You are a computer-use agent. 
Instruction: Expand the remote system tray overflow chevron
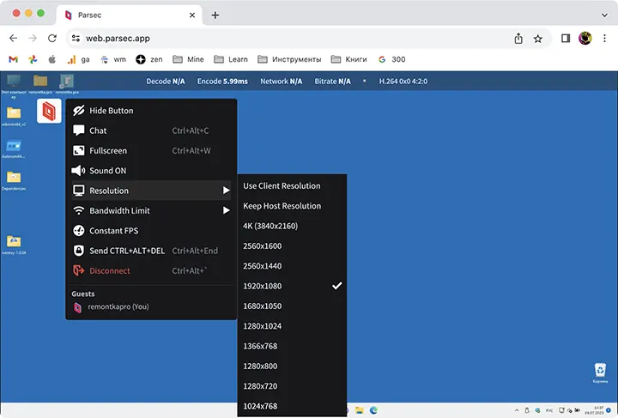coord(517,410)
